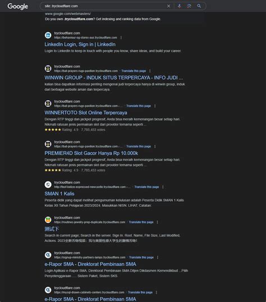Click LinkedIn favicon of first result

(x=48, y=35)
